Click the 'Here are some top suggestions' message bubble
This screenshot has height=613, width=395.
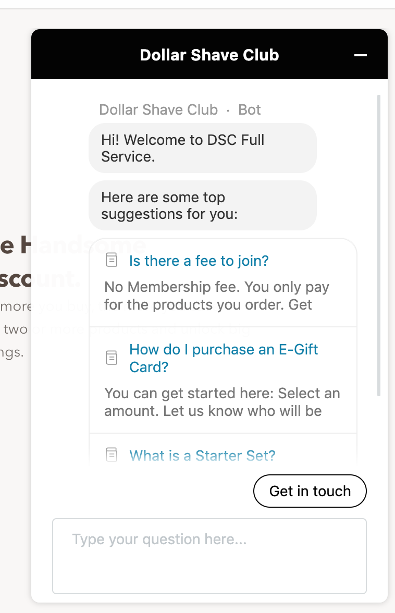(202, 205)
